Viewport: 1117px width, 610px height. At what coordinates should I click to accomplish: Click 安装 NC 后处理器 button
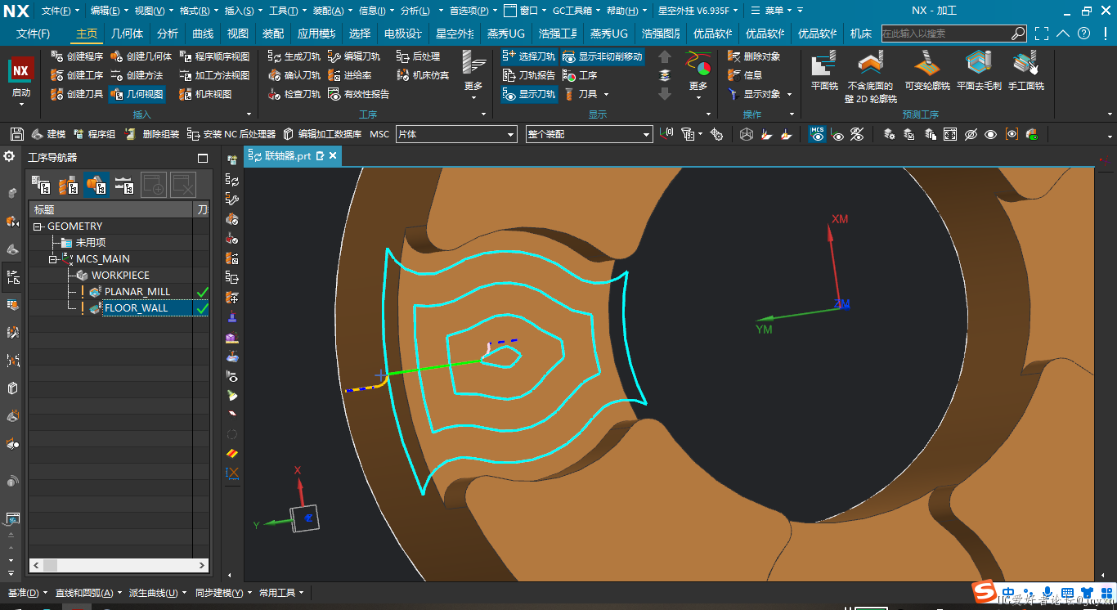pos(231,134)
